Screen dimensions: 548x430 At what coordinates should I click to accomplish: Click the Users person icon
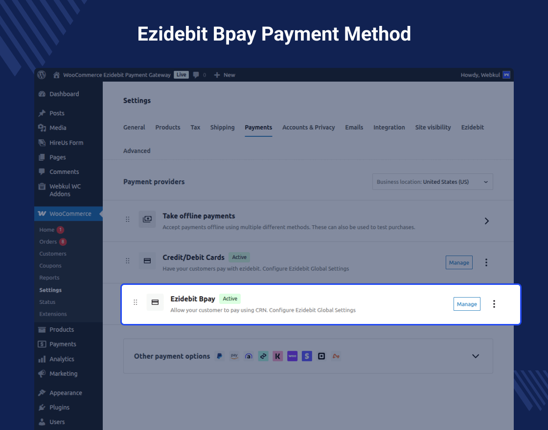42,422
